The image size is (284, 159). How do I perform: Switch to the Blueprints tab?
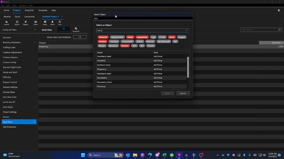click(29, 11)
